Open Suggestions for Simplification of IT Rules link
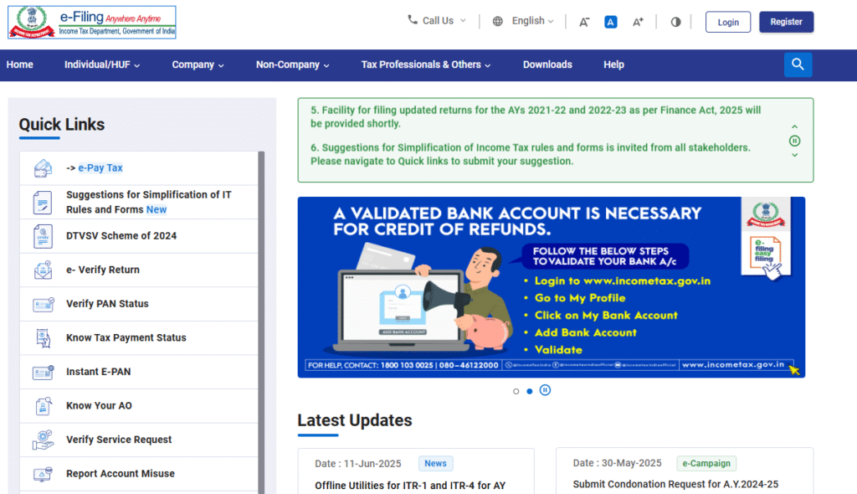The image size is (857, 494). [x=149, y=203]
